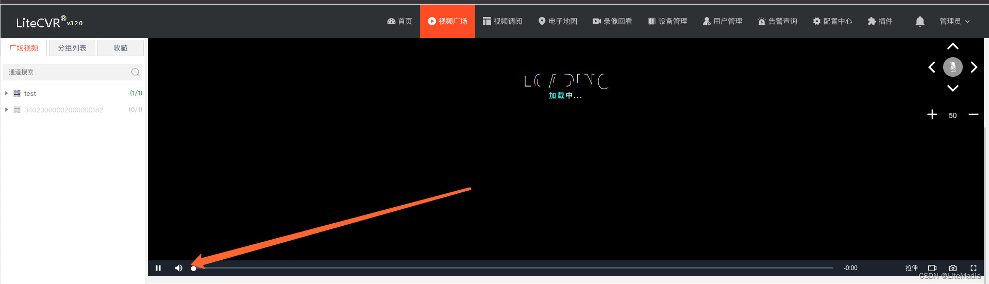Open the 电子地图 menu
The width and height of the screenshot is (989, 284).
pos(558,21)
